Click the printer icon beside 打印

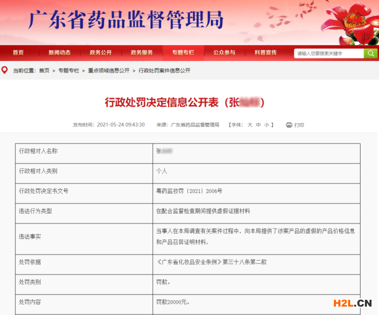(288, 125)
